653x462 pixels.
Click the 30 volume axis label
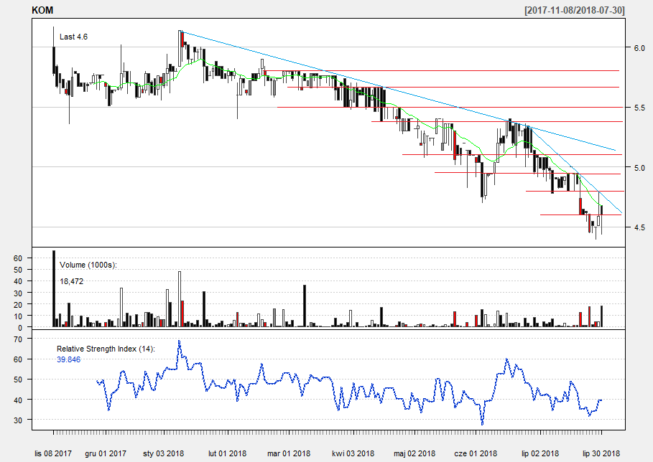[x=17, y=293]
